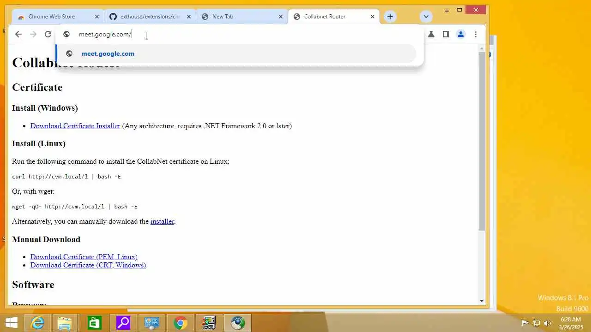The width and height of the screenshot is (591, 332).
Task: Open the Download Certificate Installer link
Action: [75, 126]
